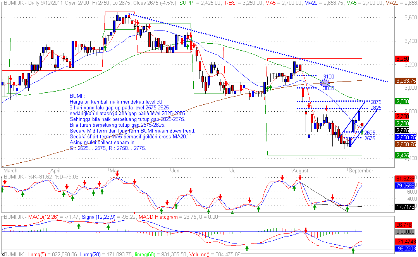Click the 3,000 price axis label
418x257 pixels.
(x=411, y=88)
